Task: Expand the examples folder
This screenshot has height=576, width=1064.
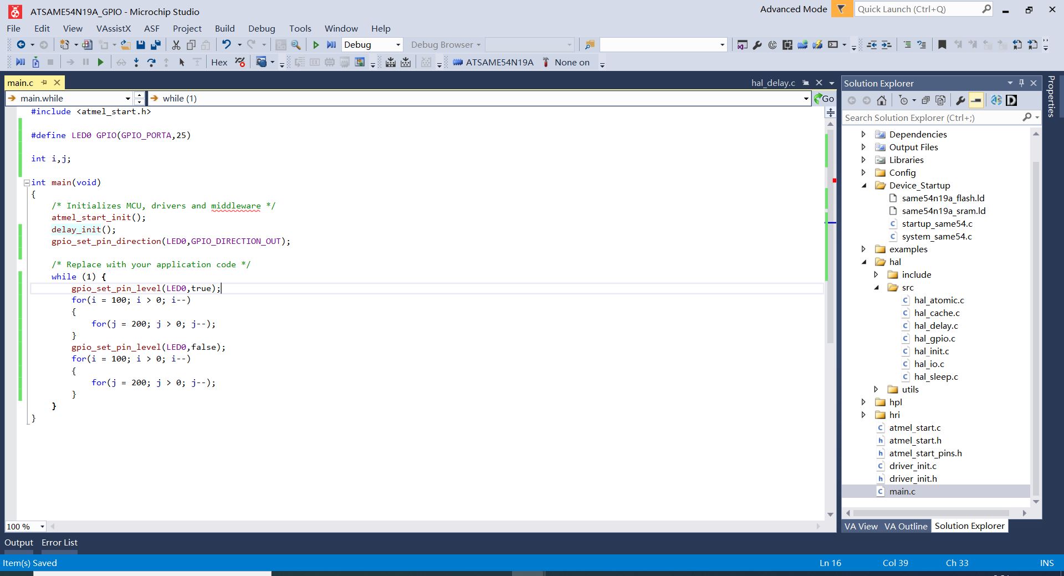Action: click(x=863, y=249)
